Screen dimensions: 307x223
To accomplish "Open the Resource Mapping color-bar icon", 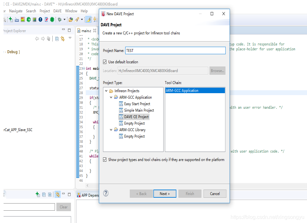I will [23, 19].
